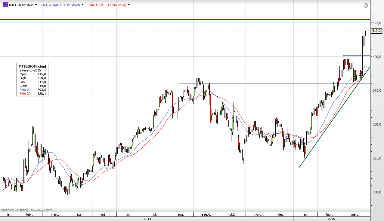Click the 2014 year label
This screenshot has width=384, height=221.
tap(147, 219)
